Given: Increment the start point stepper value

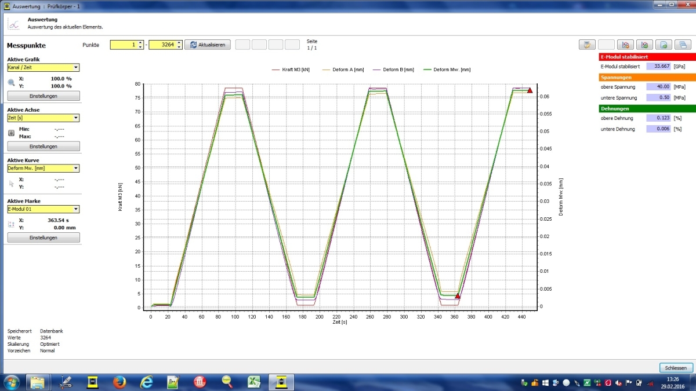Looking at the screenshot, I should click(140, 42).
